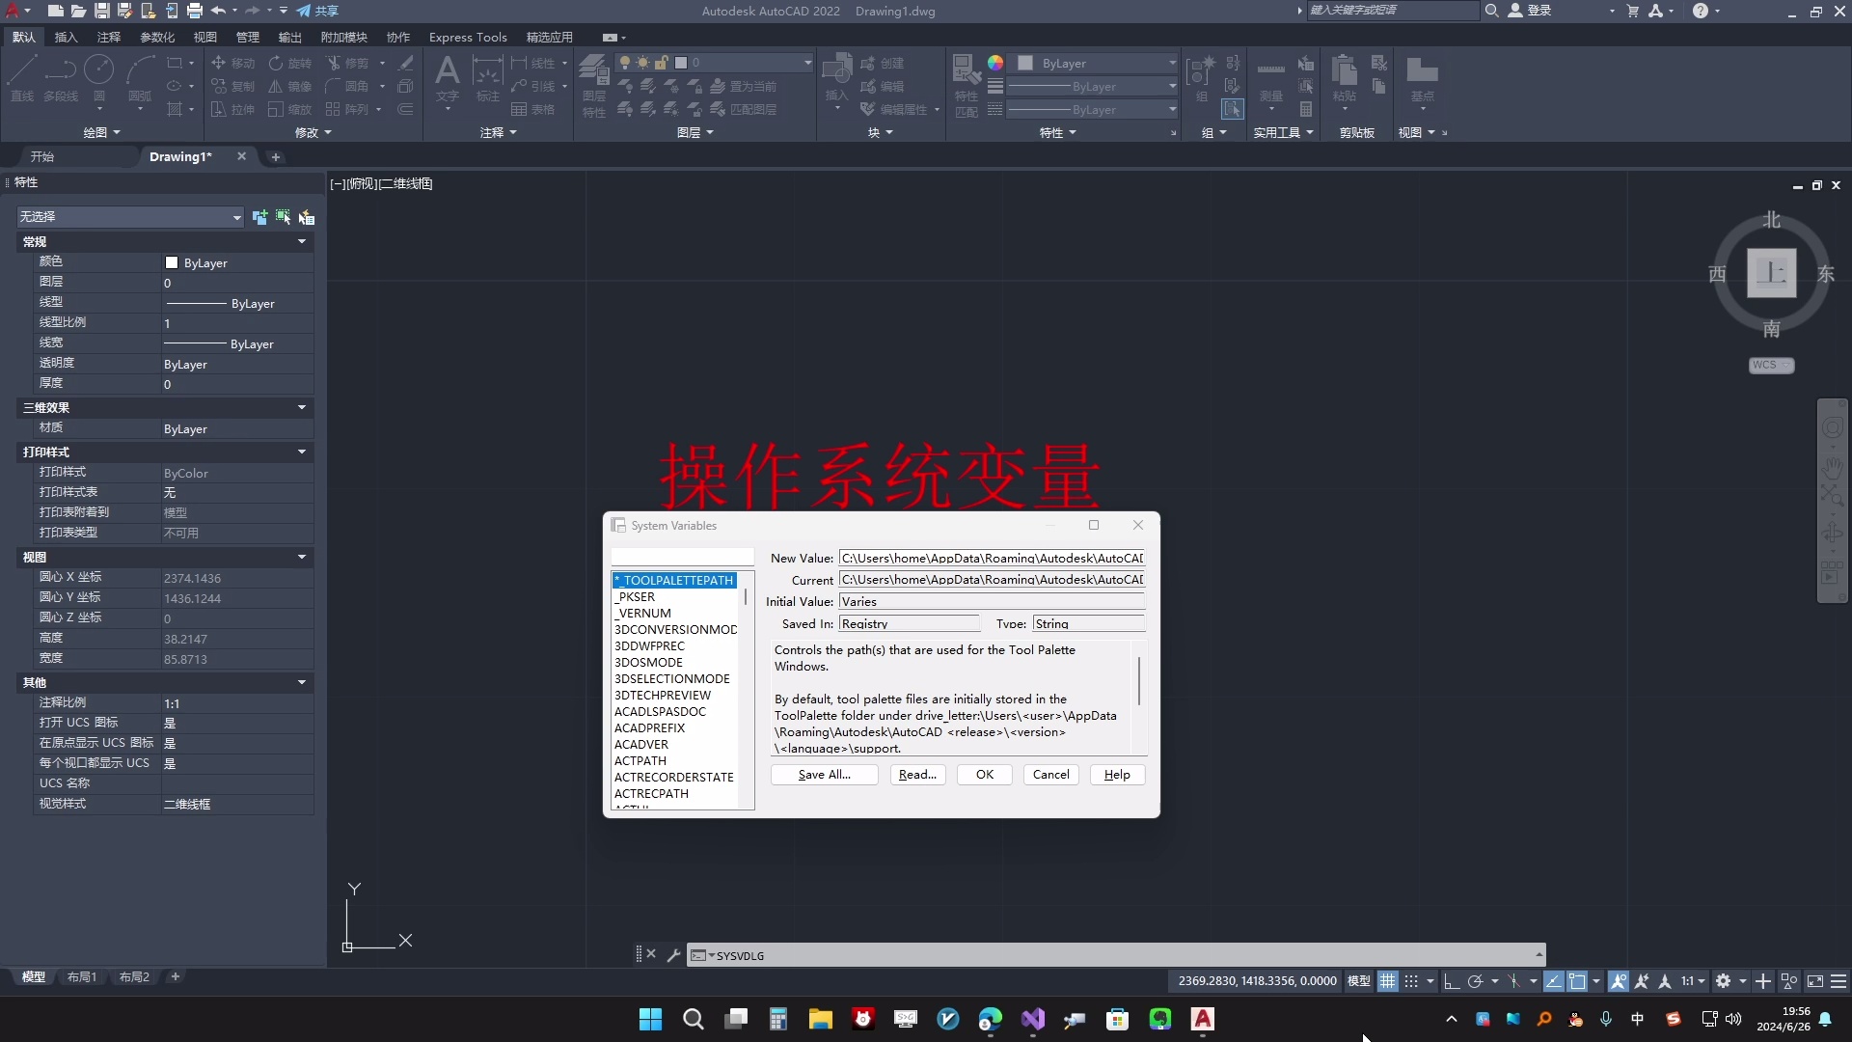Screen dimensions: 1852x1042
Task: Collapse the 视图 section in Properties
Action: tap(302, 557)
